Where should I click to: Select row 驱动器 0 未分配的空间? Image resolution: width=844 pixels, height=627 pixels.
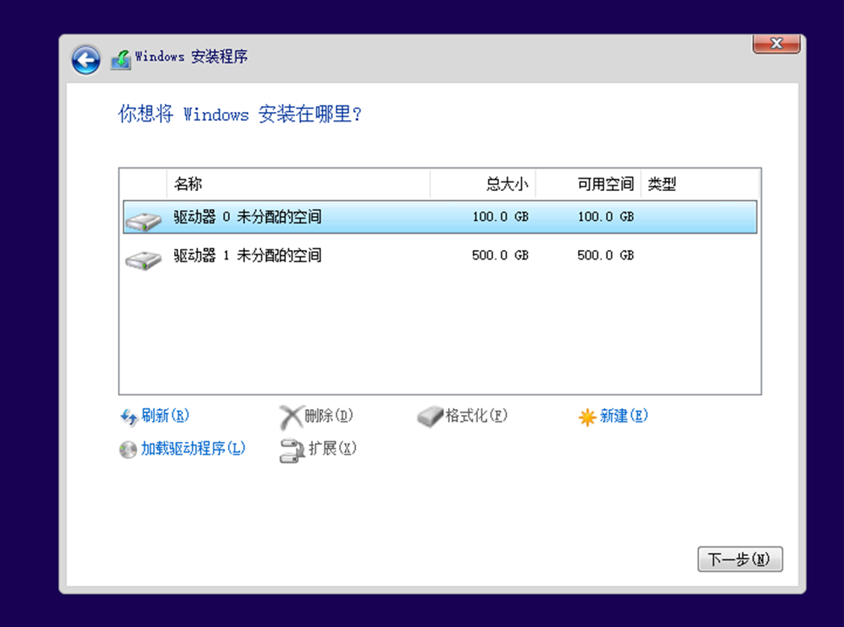440,216
